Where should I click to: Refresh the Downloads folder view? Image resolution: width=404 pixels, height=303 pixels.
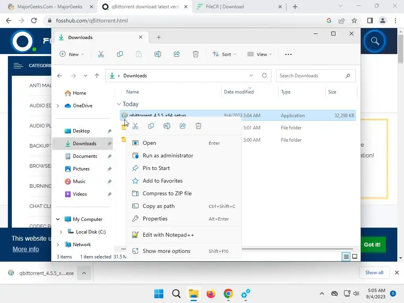click(264, 75)
